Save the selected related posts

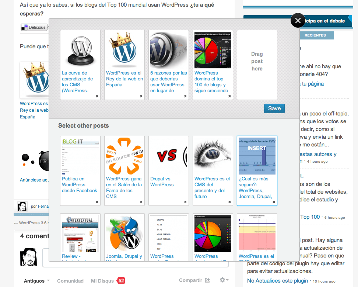point(274,108)
